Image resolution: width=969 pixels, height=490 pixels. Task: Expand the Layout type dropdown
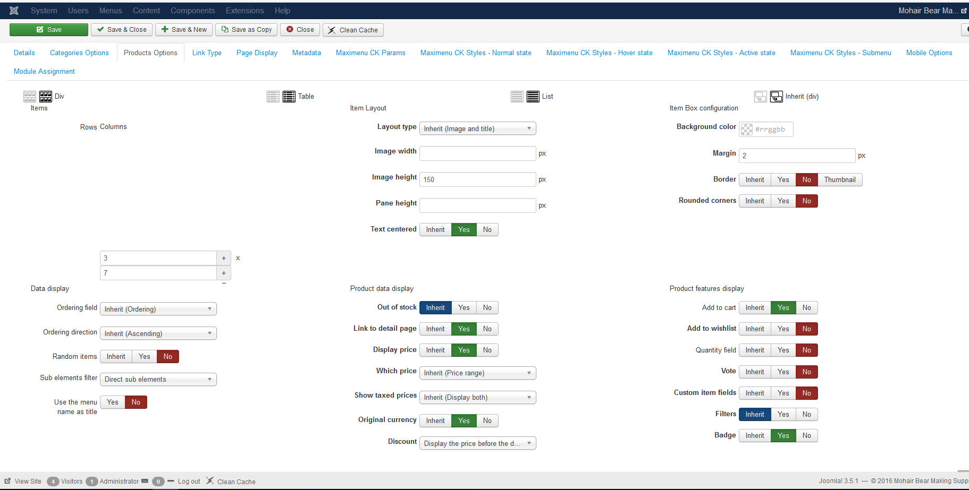(478, 128)
